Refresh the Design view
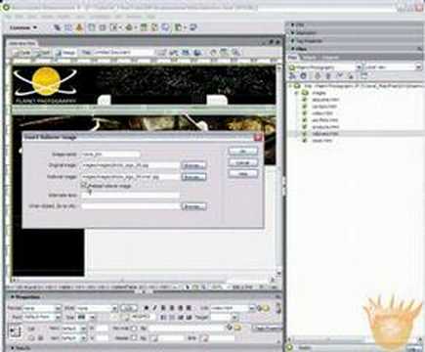 [213, 52]
